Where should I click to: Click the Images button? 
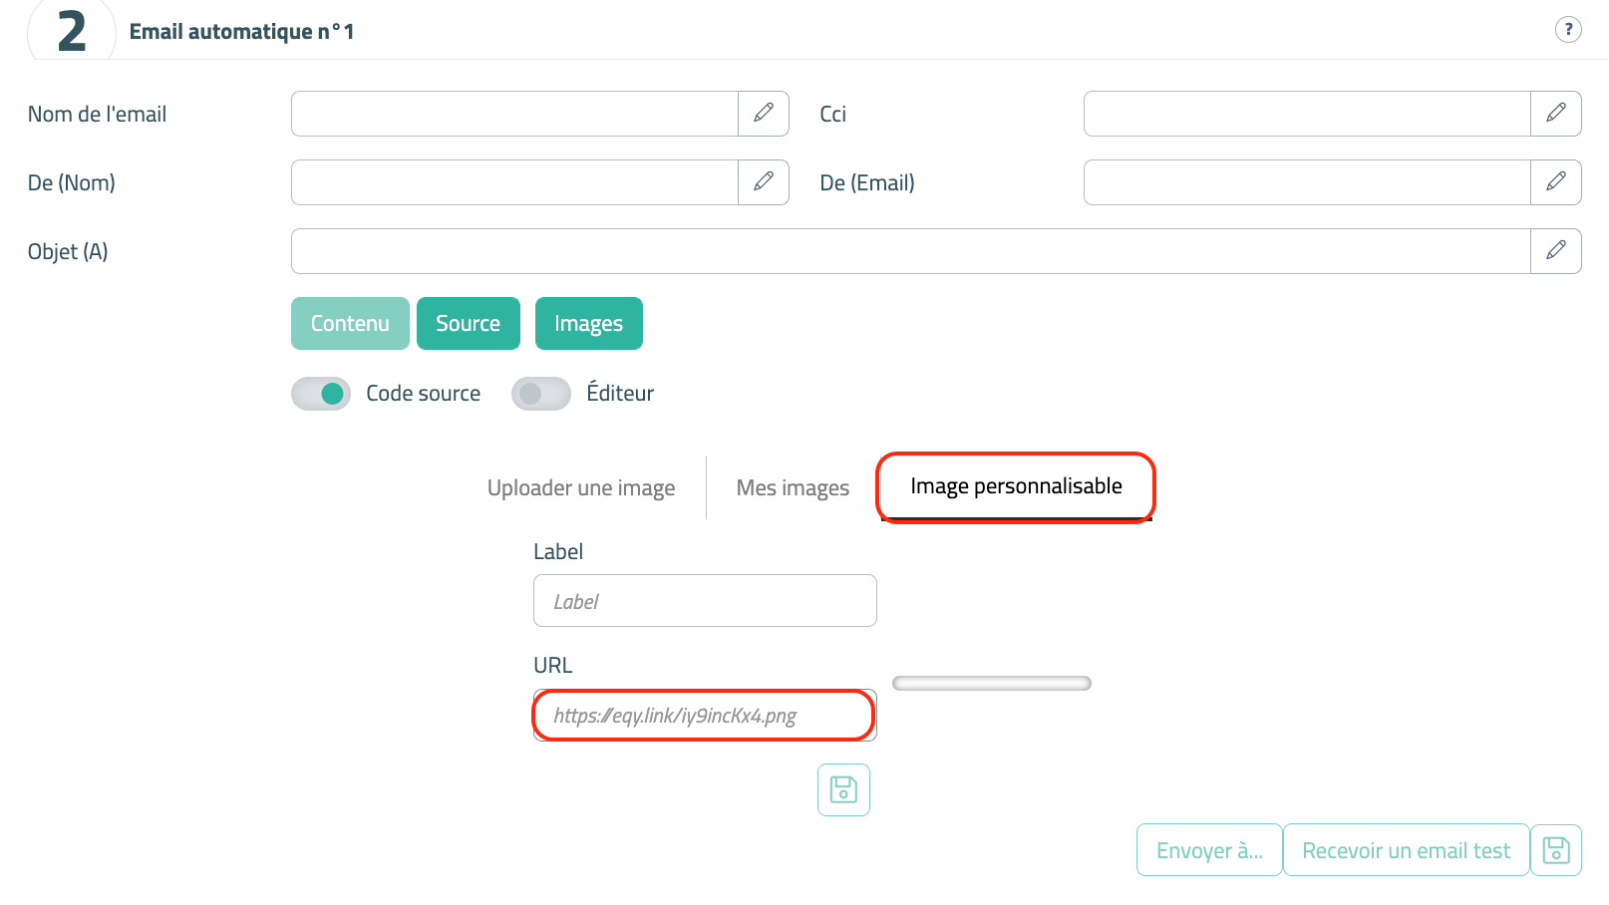coord(588,324)
